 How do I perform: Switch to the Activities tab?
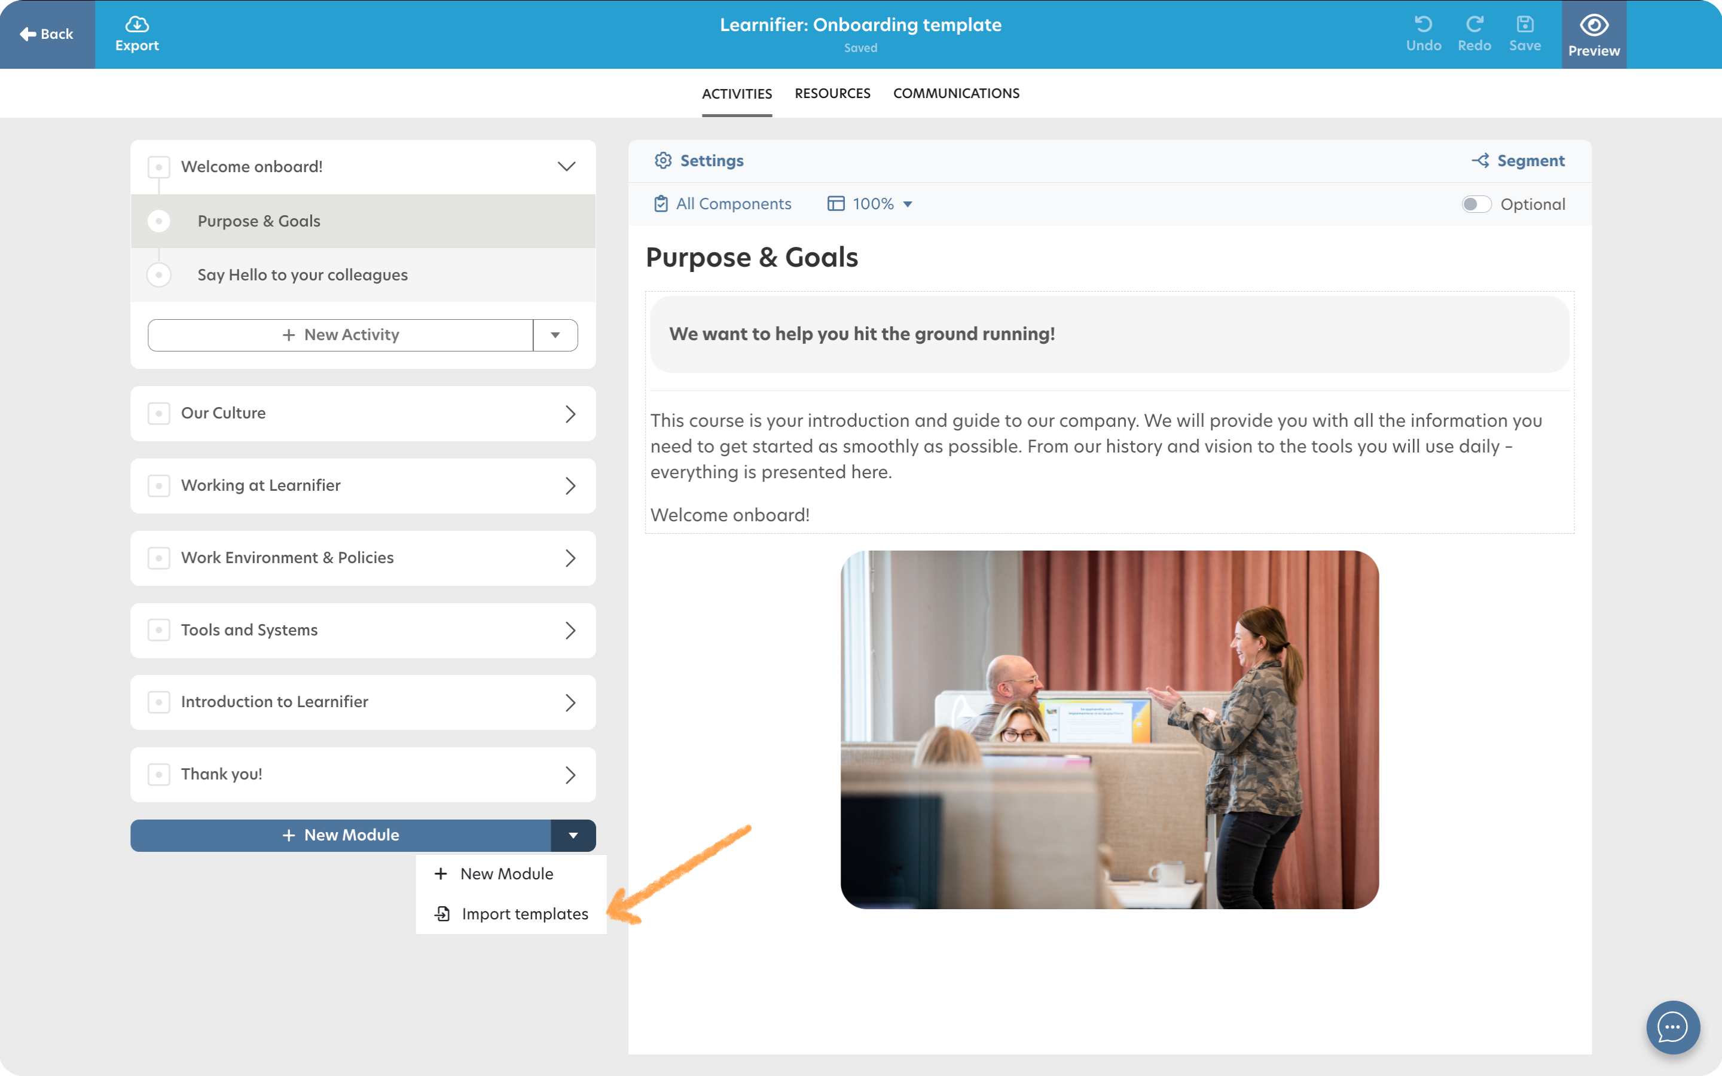pos(737,93)
